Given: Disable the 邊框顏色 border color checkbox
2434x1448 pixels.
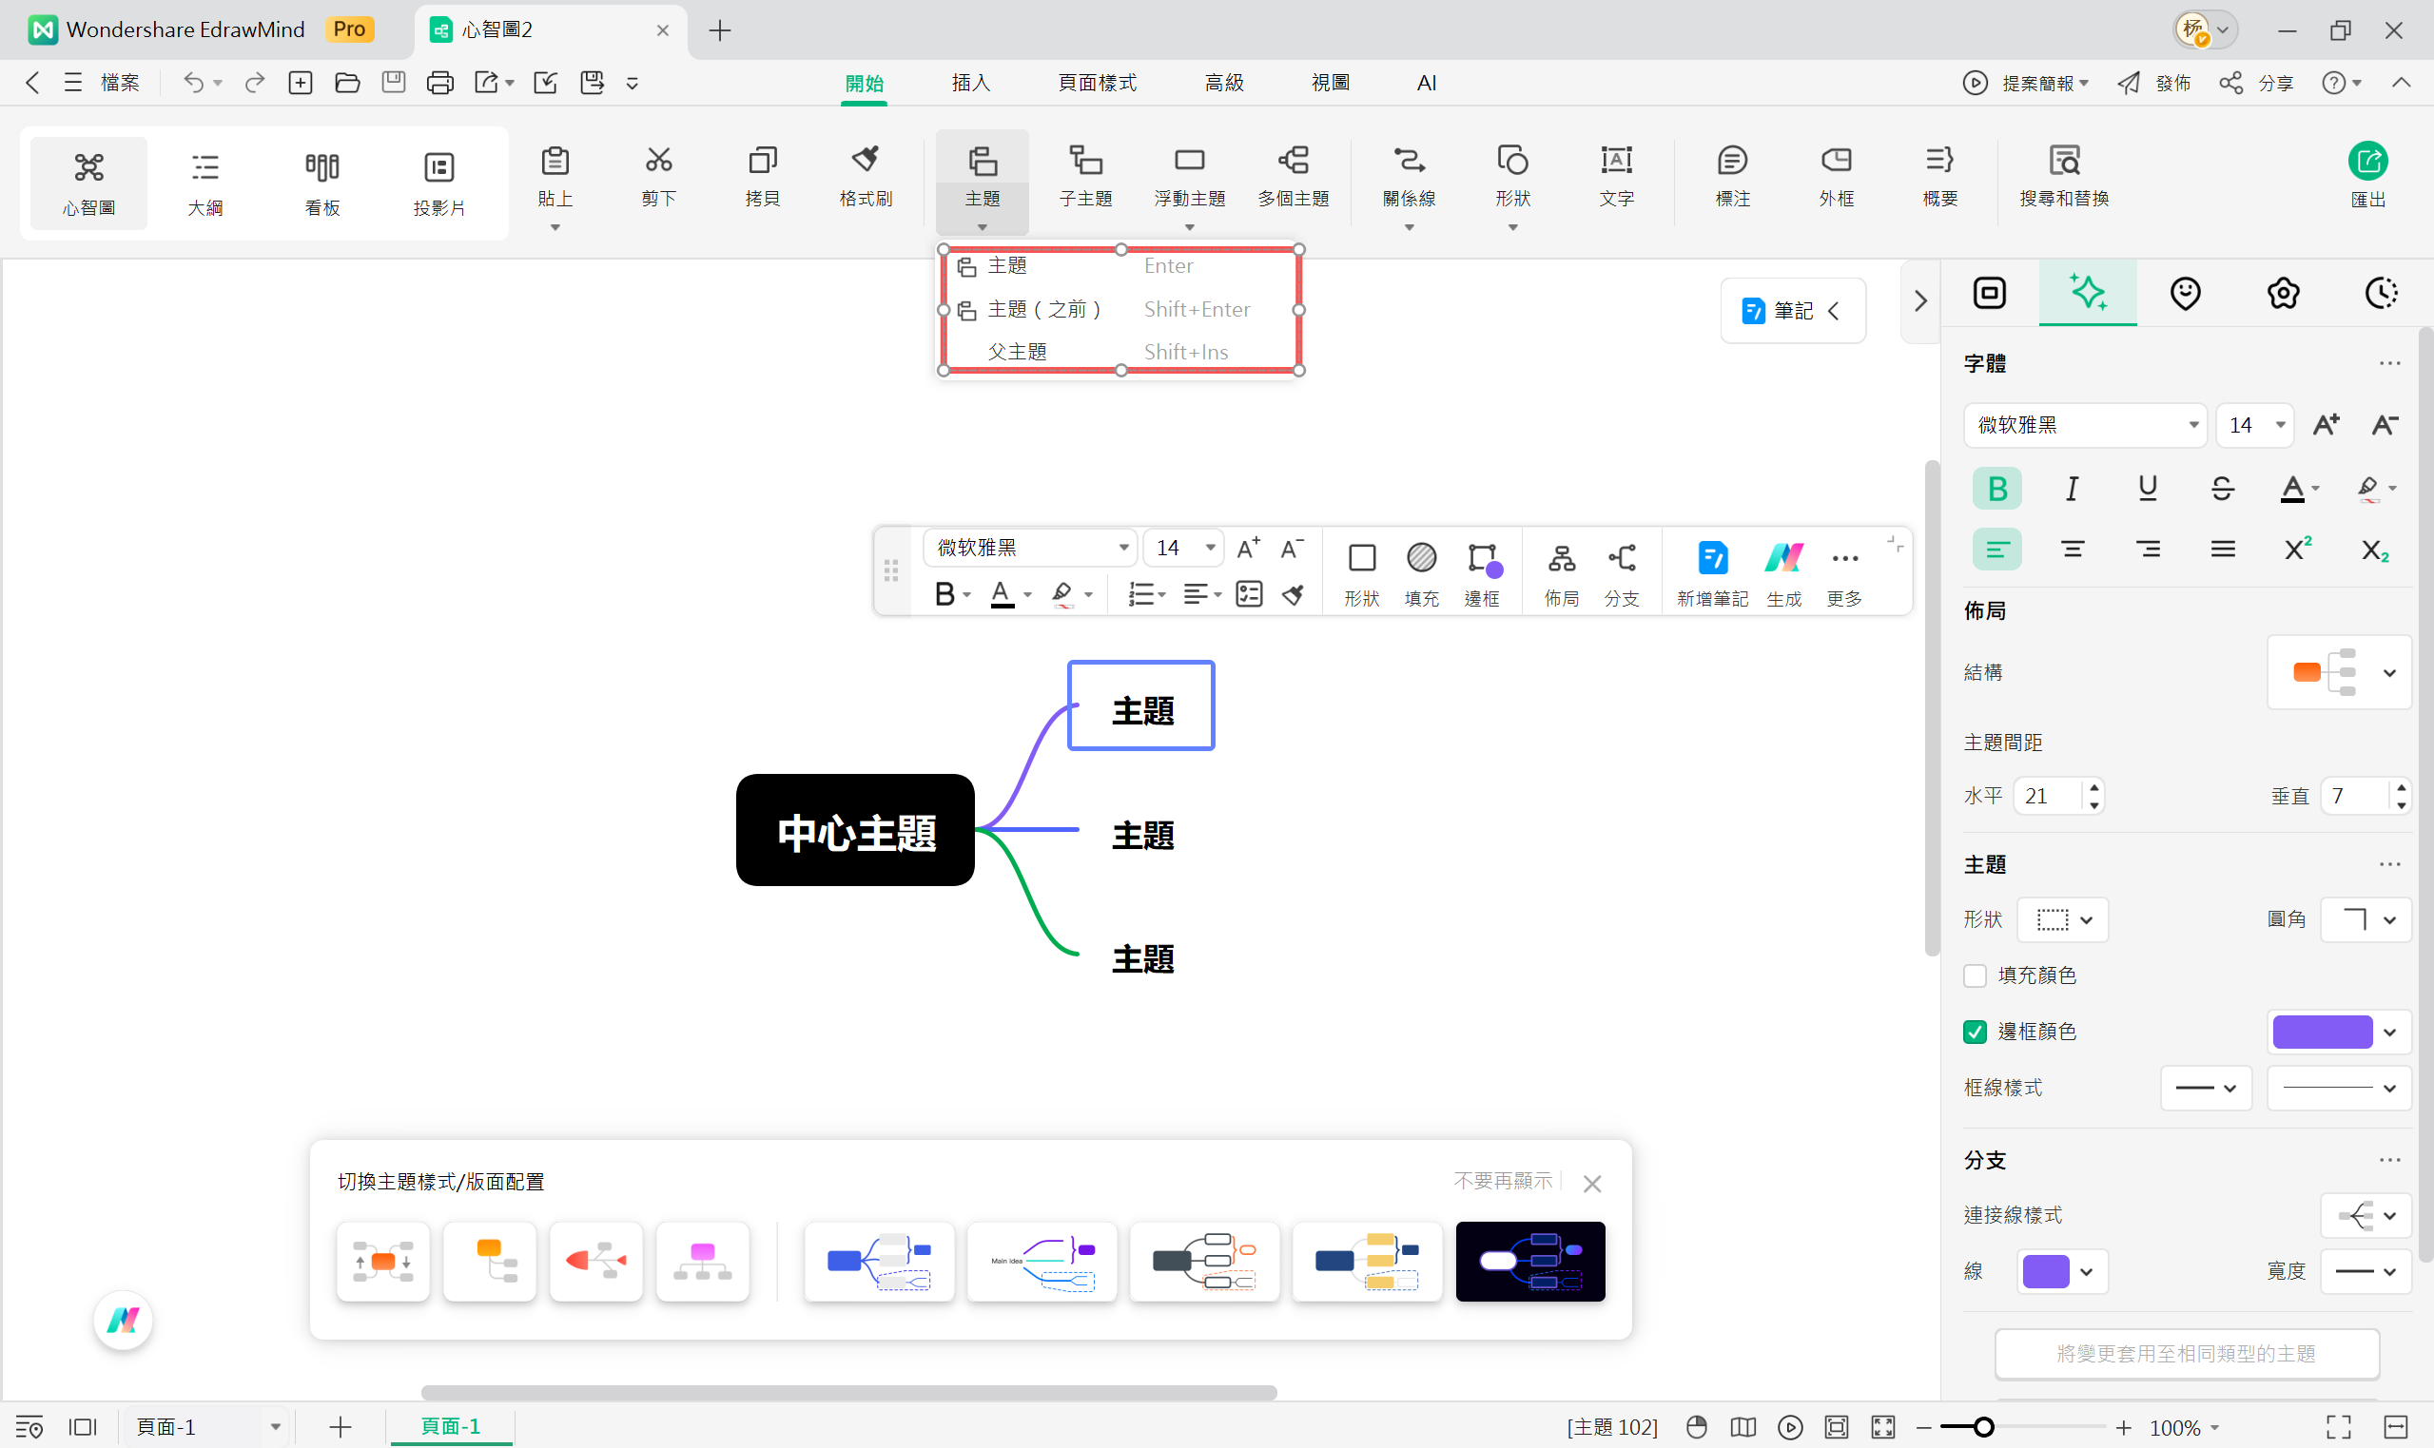Looking at the screenshot, I should [1976, 1032].
